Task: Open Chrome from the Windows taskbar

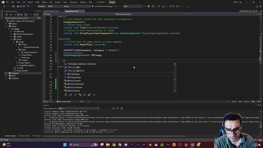Action: tap(114, 145)
